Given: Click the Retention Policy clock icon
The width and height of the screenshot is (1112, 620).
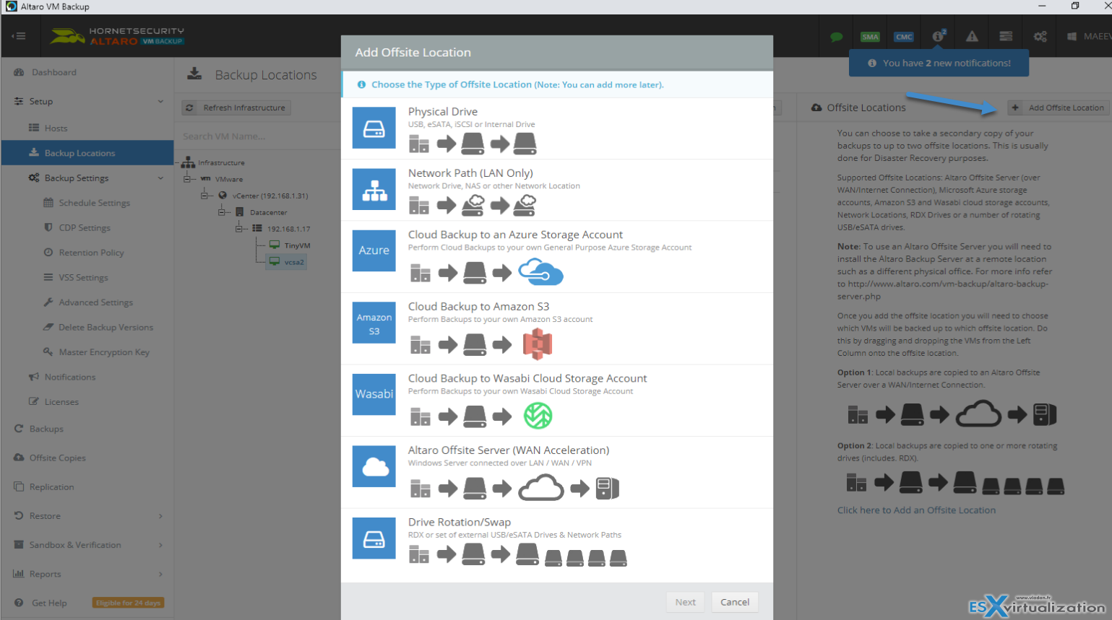Looking at the screenshot, I should (48, 253).
